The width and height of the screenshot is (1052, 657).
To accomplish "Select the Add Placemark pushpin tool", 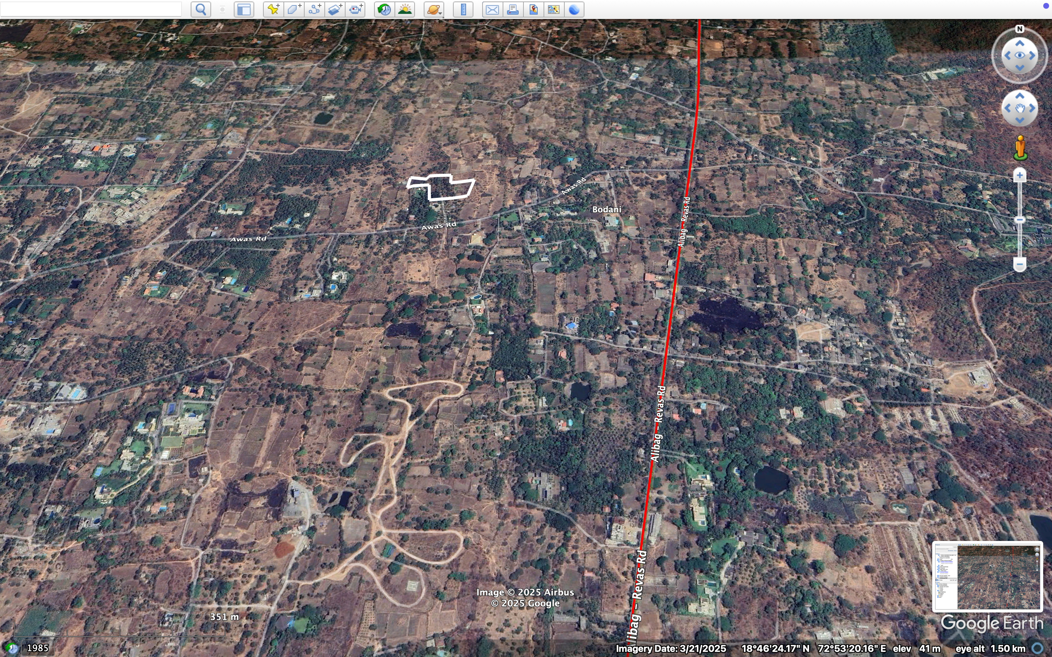I will (x=272, y=9).
